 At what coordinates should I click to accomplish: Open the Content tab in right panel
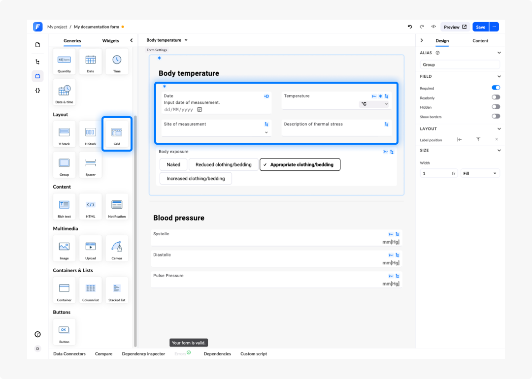[480, 41]
